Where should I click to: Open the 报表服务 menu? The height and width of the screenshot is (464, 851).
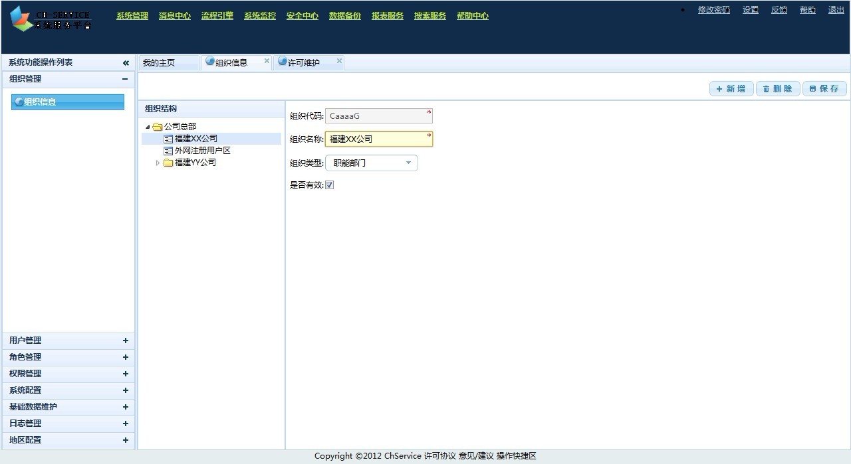coord(388,16)
